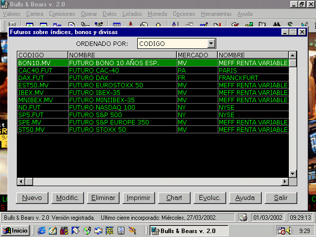Open the Comisiones menu
The width and height of the screenshot is (316, 237).
tap(62, 14)
